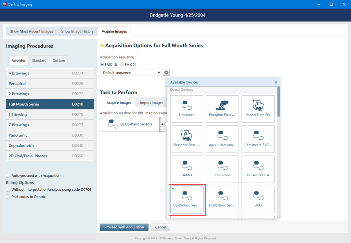Screen dimensions: 351x243
Task: Collapse the device list arrow beside DEXIS/Kavo Sensors
Action: click(162, 124)
